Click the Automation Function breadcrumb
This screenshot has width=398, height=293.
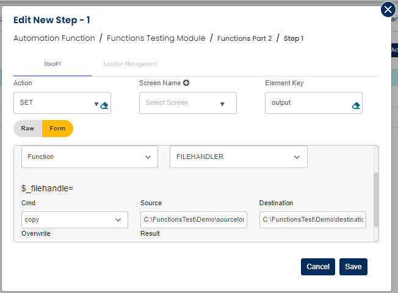coord(54,38)
